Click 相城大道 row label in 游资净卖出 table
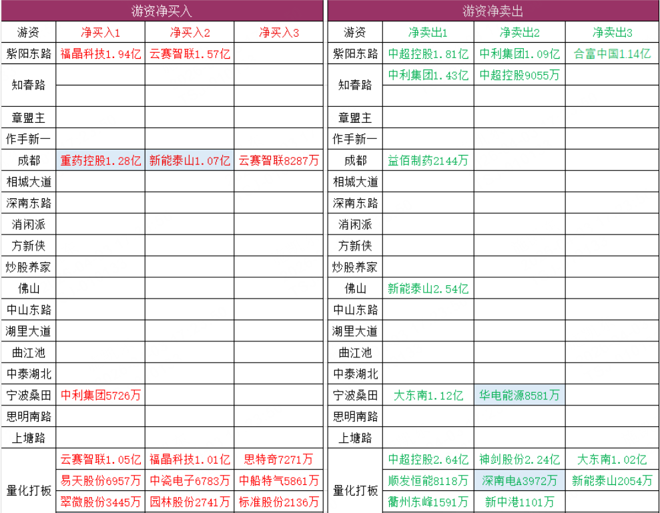The height and width of the screenshot is (513, 660). click(x=355, y=182)
